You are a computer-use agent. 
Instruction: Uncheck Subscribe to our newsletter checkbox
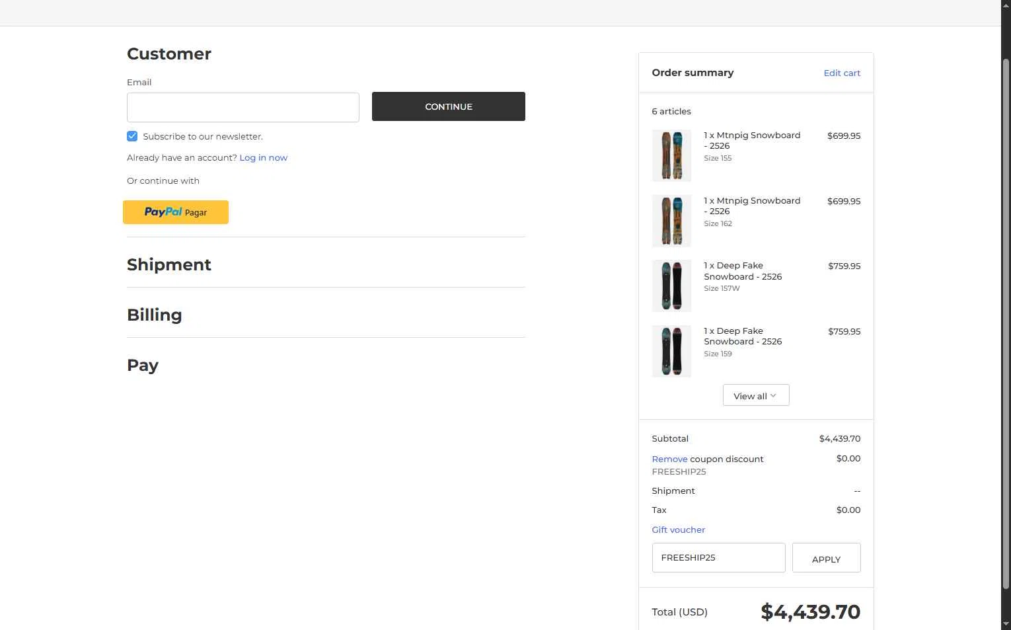tap(132, 136)
